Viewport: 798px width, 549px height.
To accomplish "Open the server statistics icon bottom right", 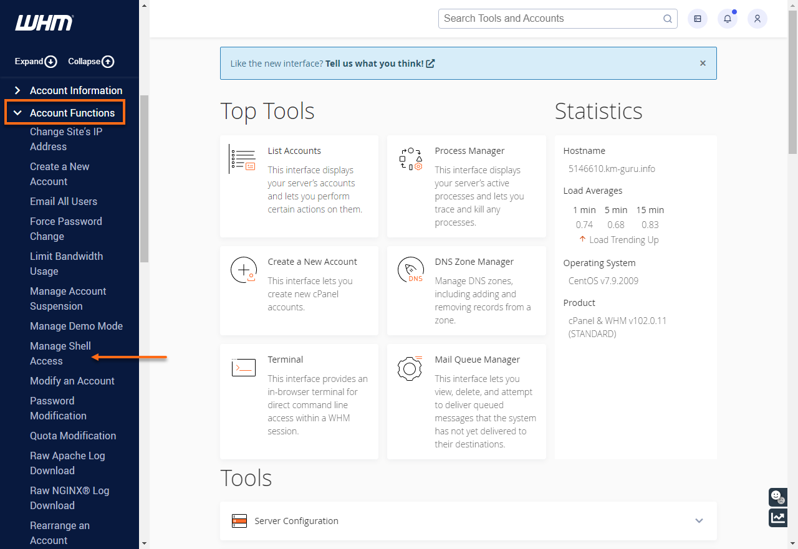I will (x=777, y=518).
